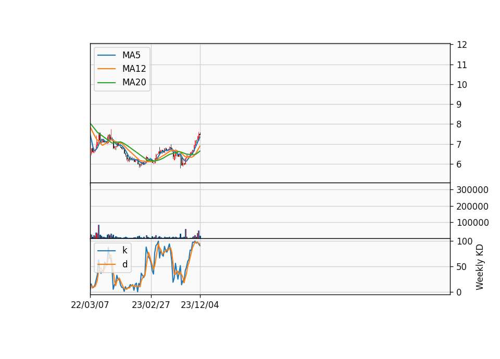
Task: Click the MA5 legend label
Action: tap(131, 55)
